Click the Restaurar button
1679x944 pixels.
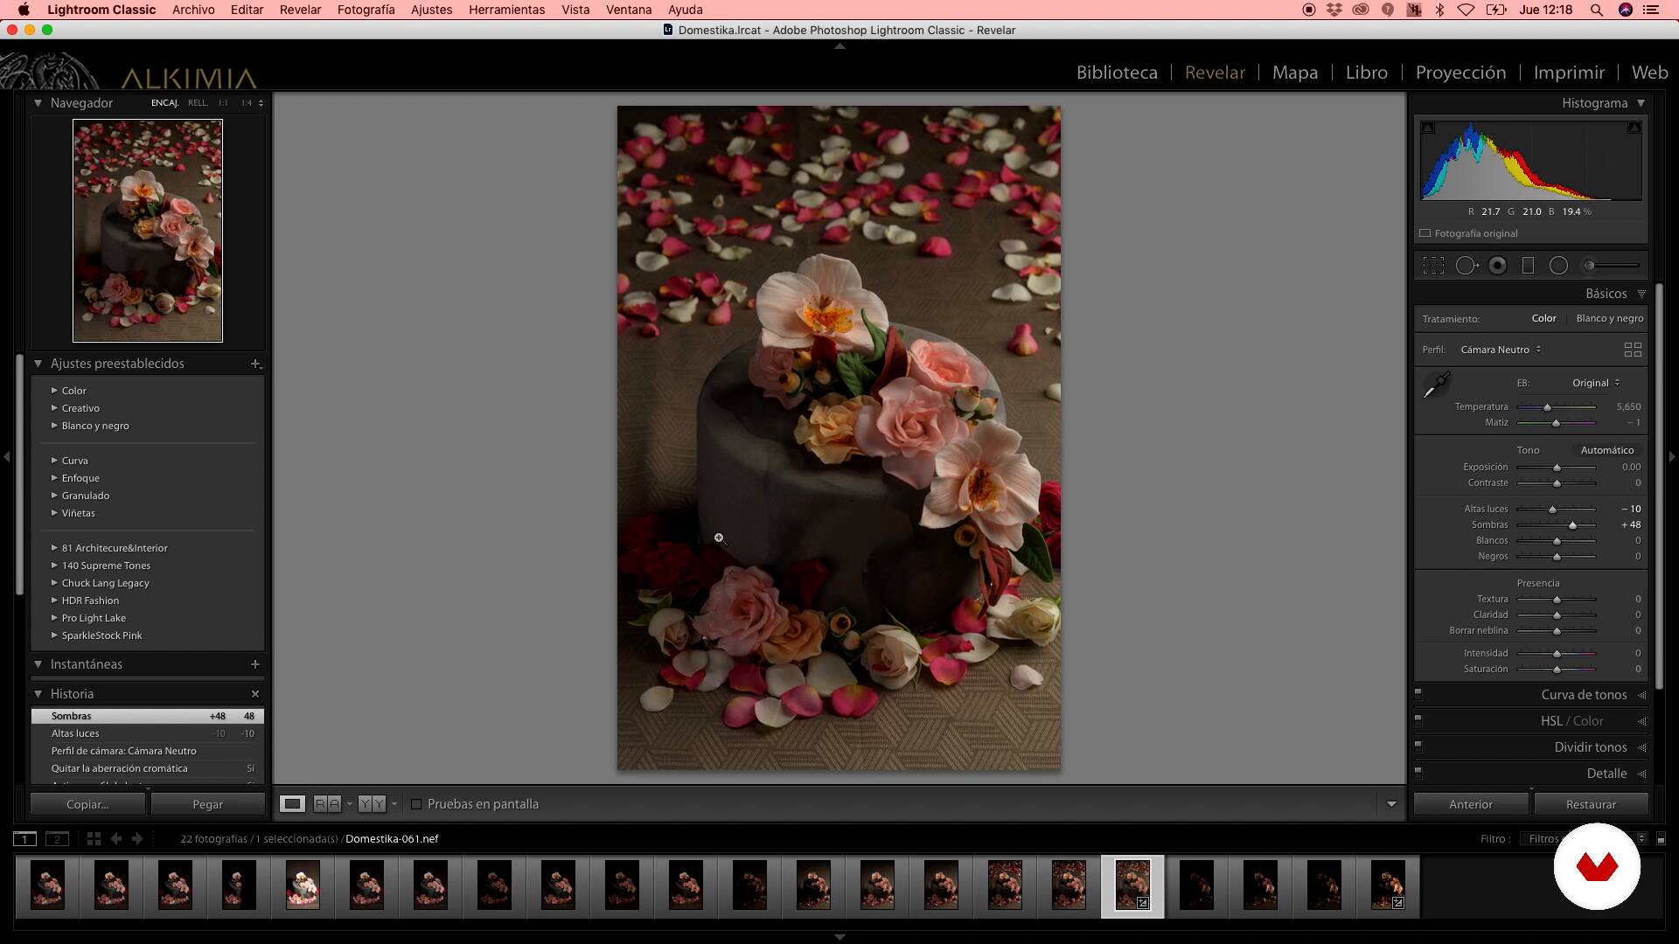(1591, 804)
